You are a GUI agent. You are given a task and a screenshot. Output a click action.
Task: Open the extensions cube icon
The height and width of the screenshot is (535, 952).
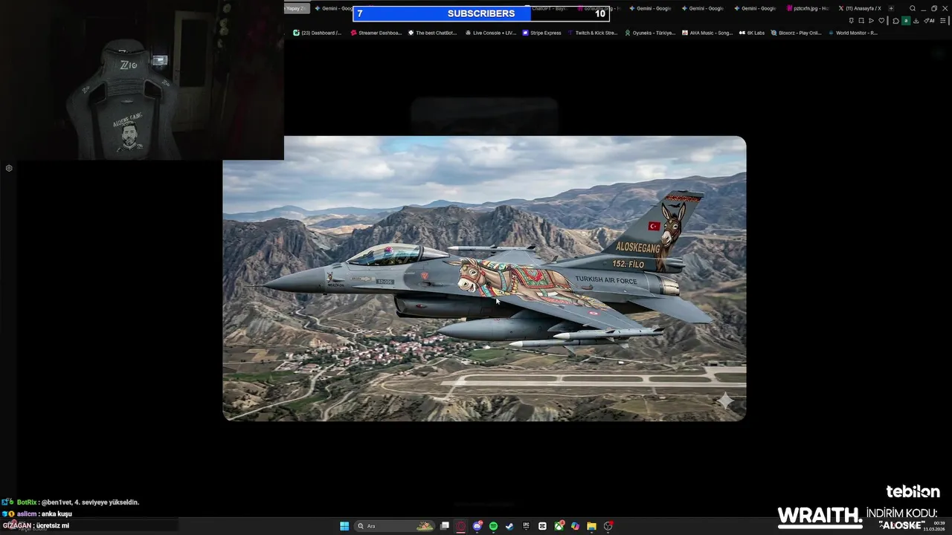point(895,21)
